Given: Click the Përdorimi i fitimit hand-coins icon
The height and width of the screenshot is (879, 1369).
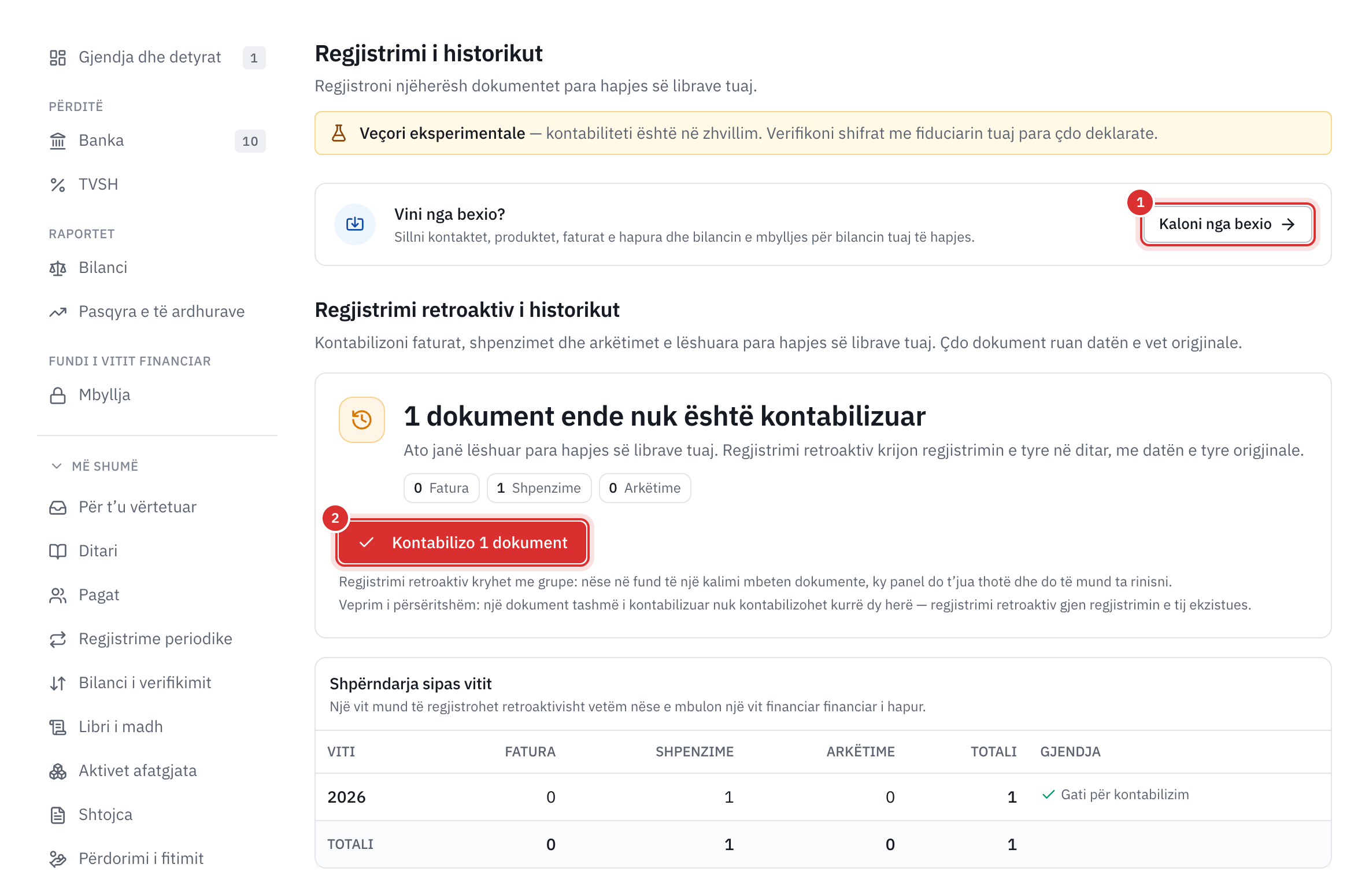Looking at the screenshot, I should point(58,859).
